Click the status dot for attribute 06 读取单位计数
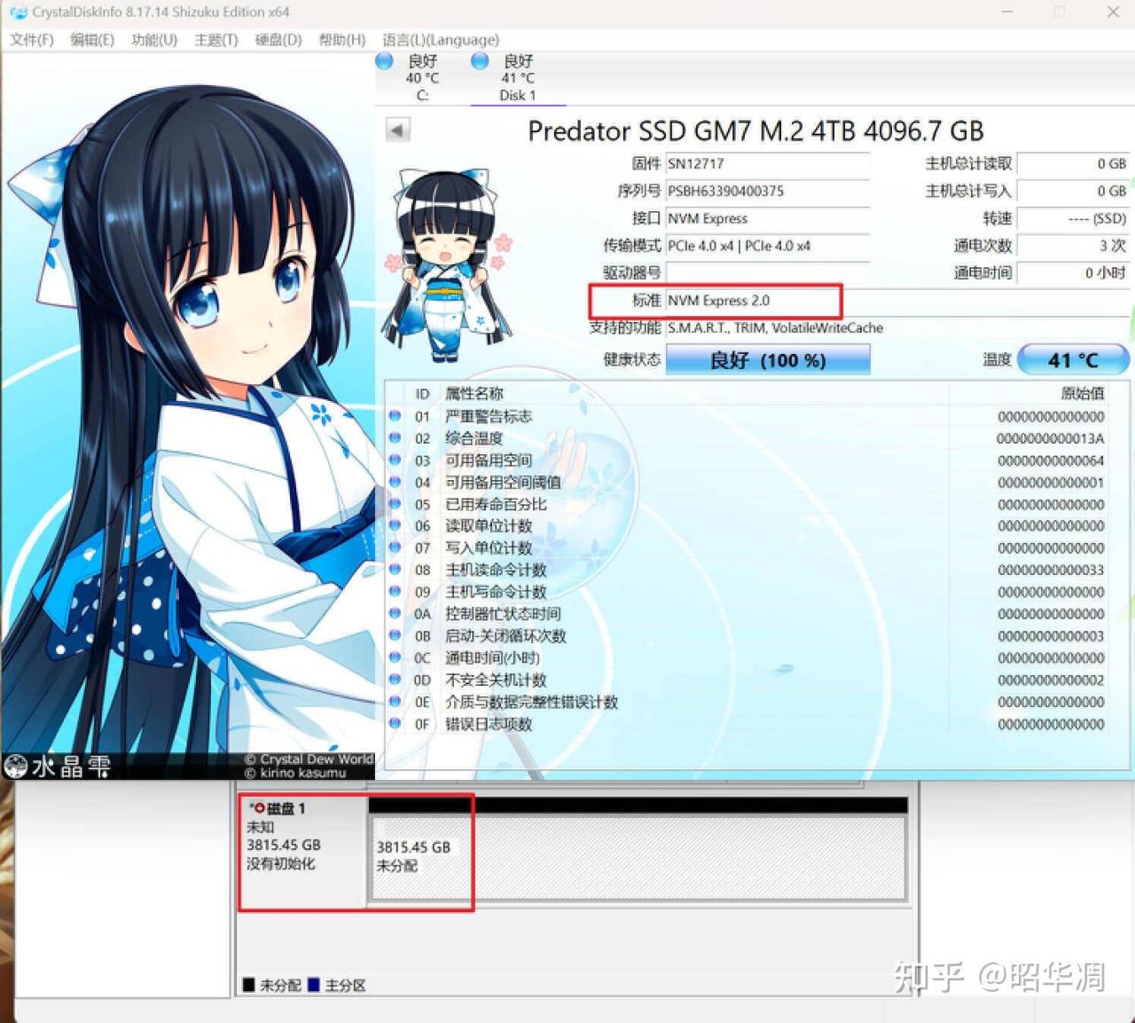Image resolution: width=1135 pixels, height=1023 pixels. (395, 526)
